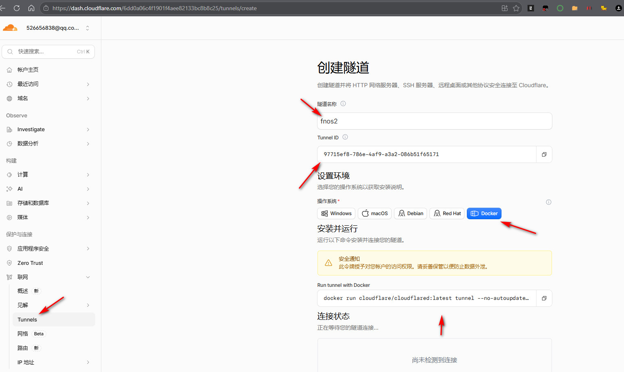This screenshot has width=624, height=372.
Task: Click the 媒体 play icon
Action: 9,218
